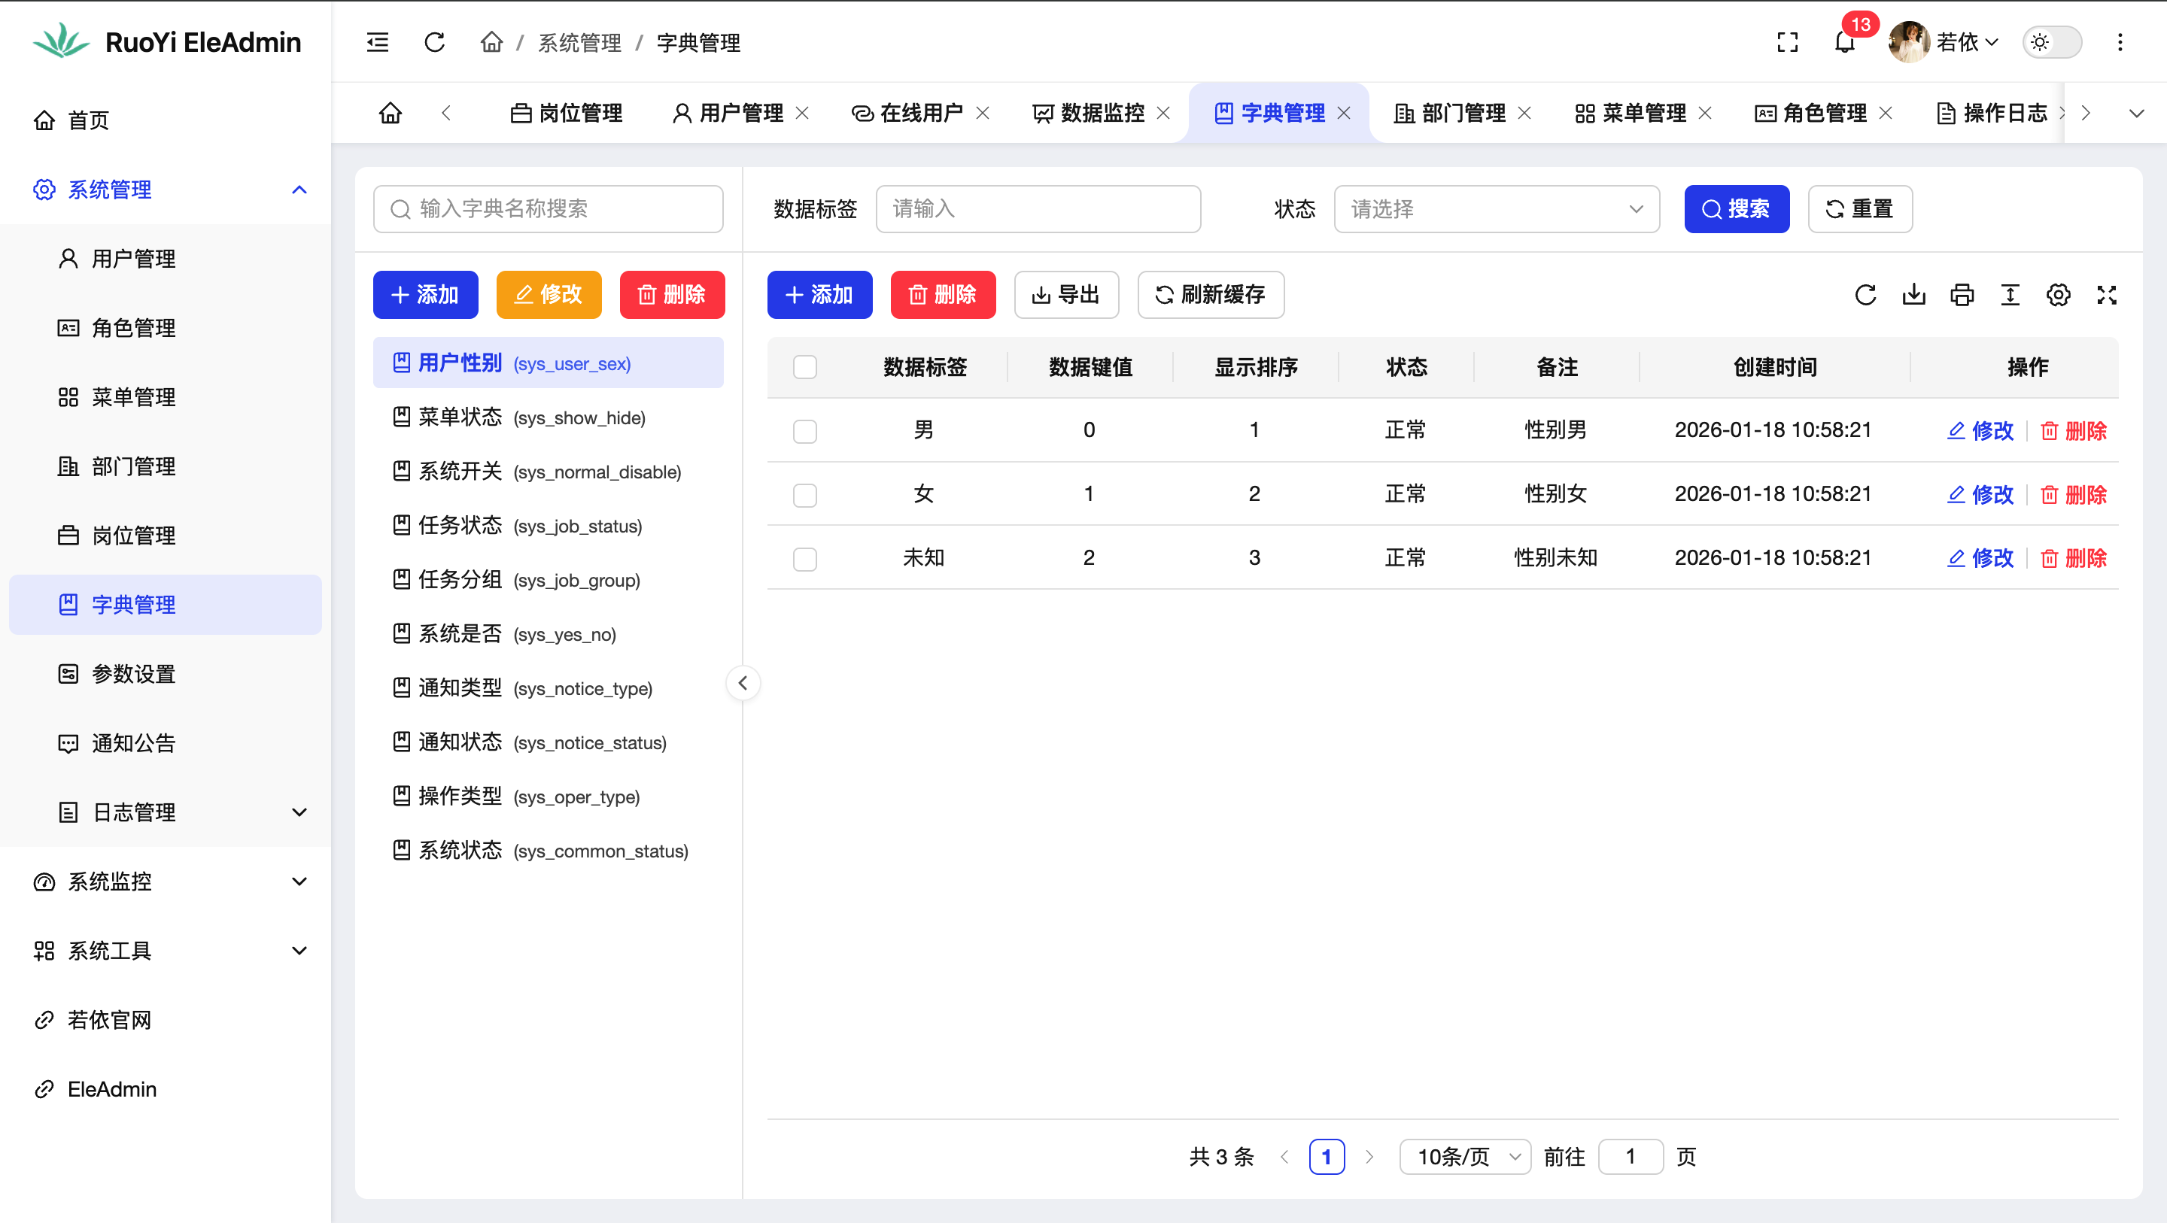Collapse the sidebar menu with fold icon

click(378, 42)
